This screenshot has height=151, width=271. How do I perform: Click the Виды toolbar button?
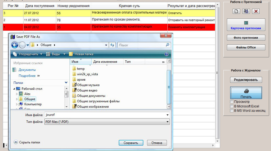click(x=53, y=54)
